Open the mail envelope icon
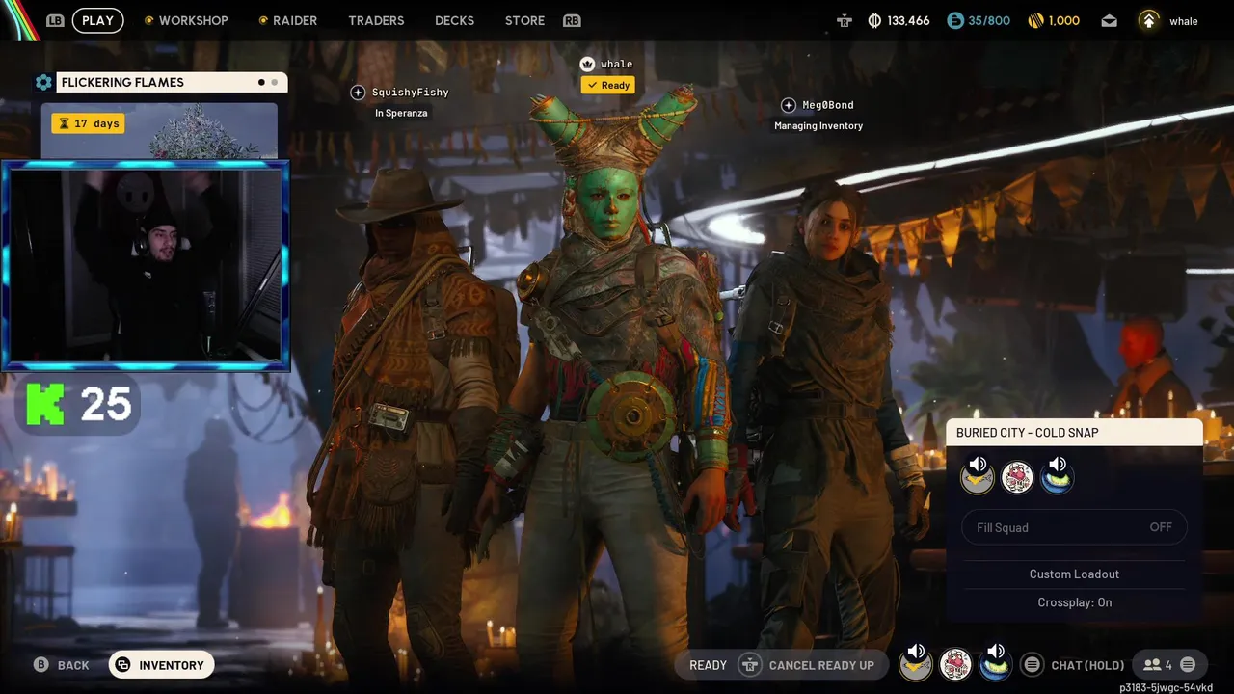 [x=1110, y=20]
